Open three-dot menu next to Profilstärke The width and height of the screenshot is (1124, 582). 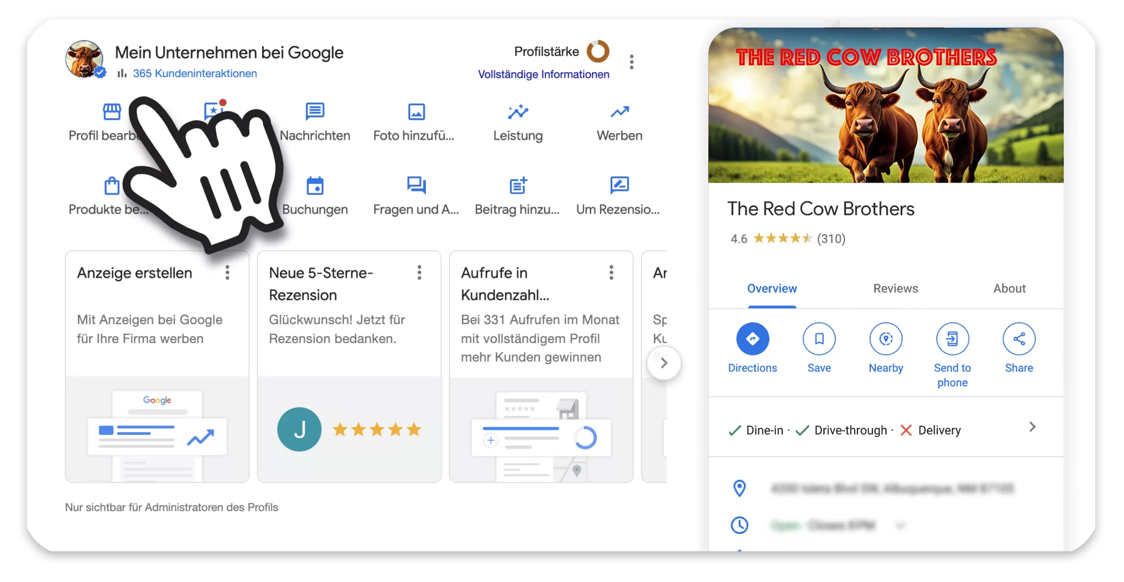pos(632,62)
